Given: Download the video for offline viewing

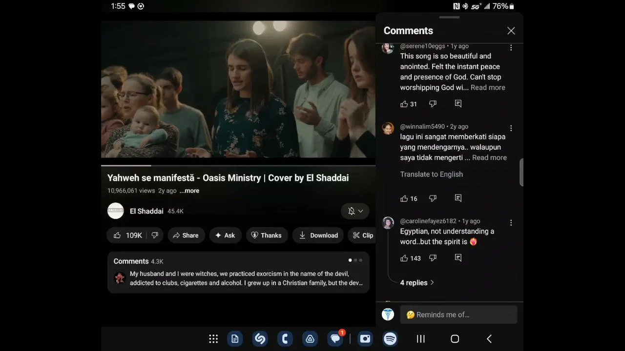Looking at the screenshot, I should tap(318, 235).
